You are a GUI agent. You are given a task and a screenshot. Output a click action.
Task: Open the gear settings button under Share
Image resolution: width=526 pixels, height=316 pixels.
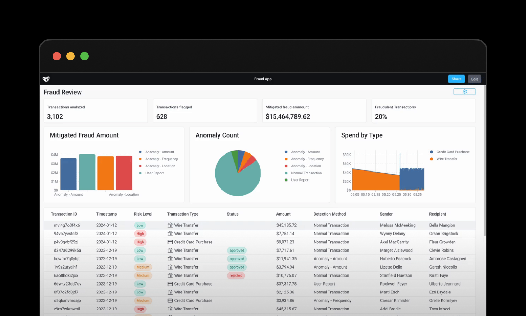(x=464, y=91)
